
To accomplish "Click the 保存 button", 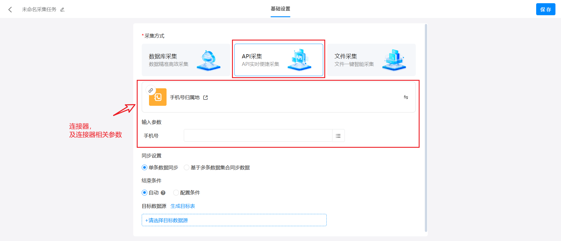I will [x=546, y=9].
